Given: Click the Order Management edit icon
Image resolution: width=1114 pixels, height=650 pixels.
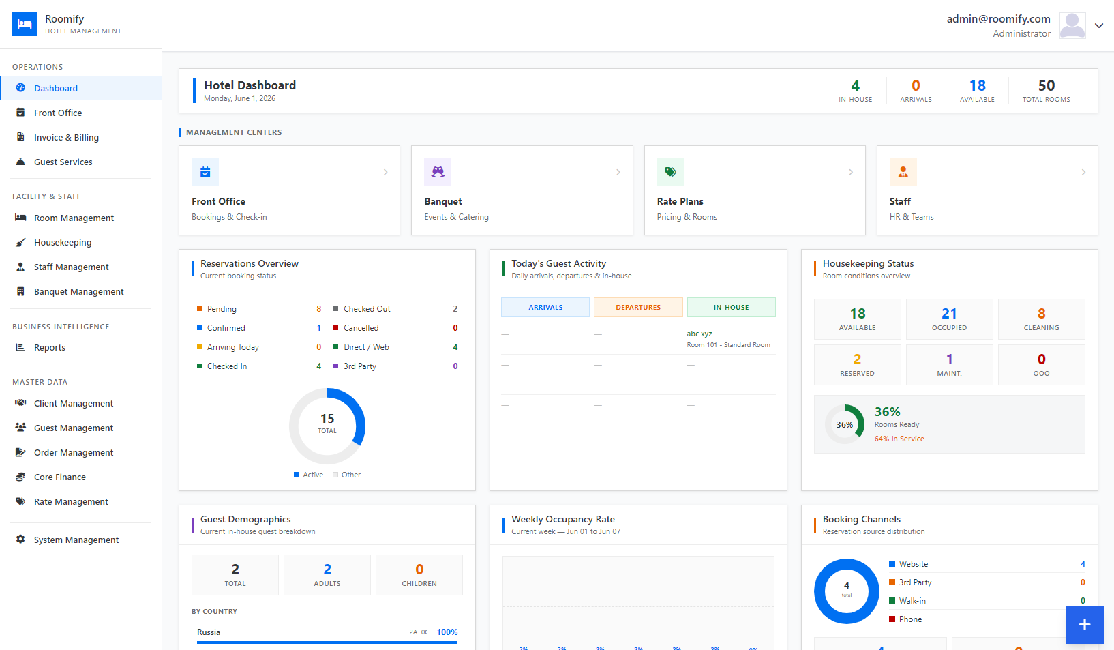Looking at the screenshot, I should [20, 452].
